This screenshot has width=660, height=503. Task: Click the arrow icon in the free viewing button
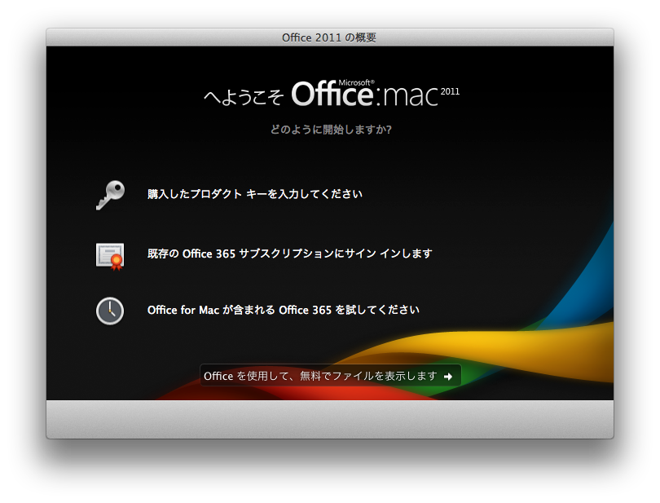[448, 376]
